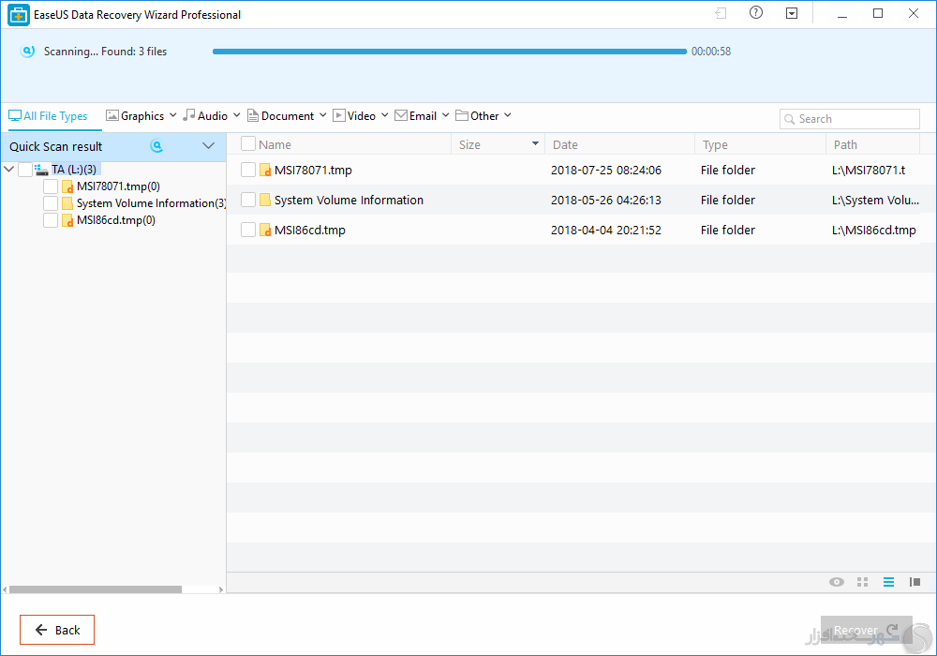Select the Document filter tab

point(281,116)
